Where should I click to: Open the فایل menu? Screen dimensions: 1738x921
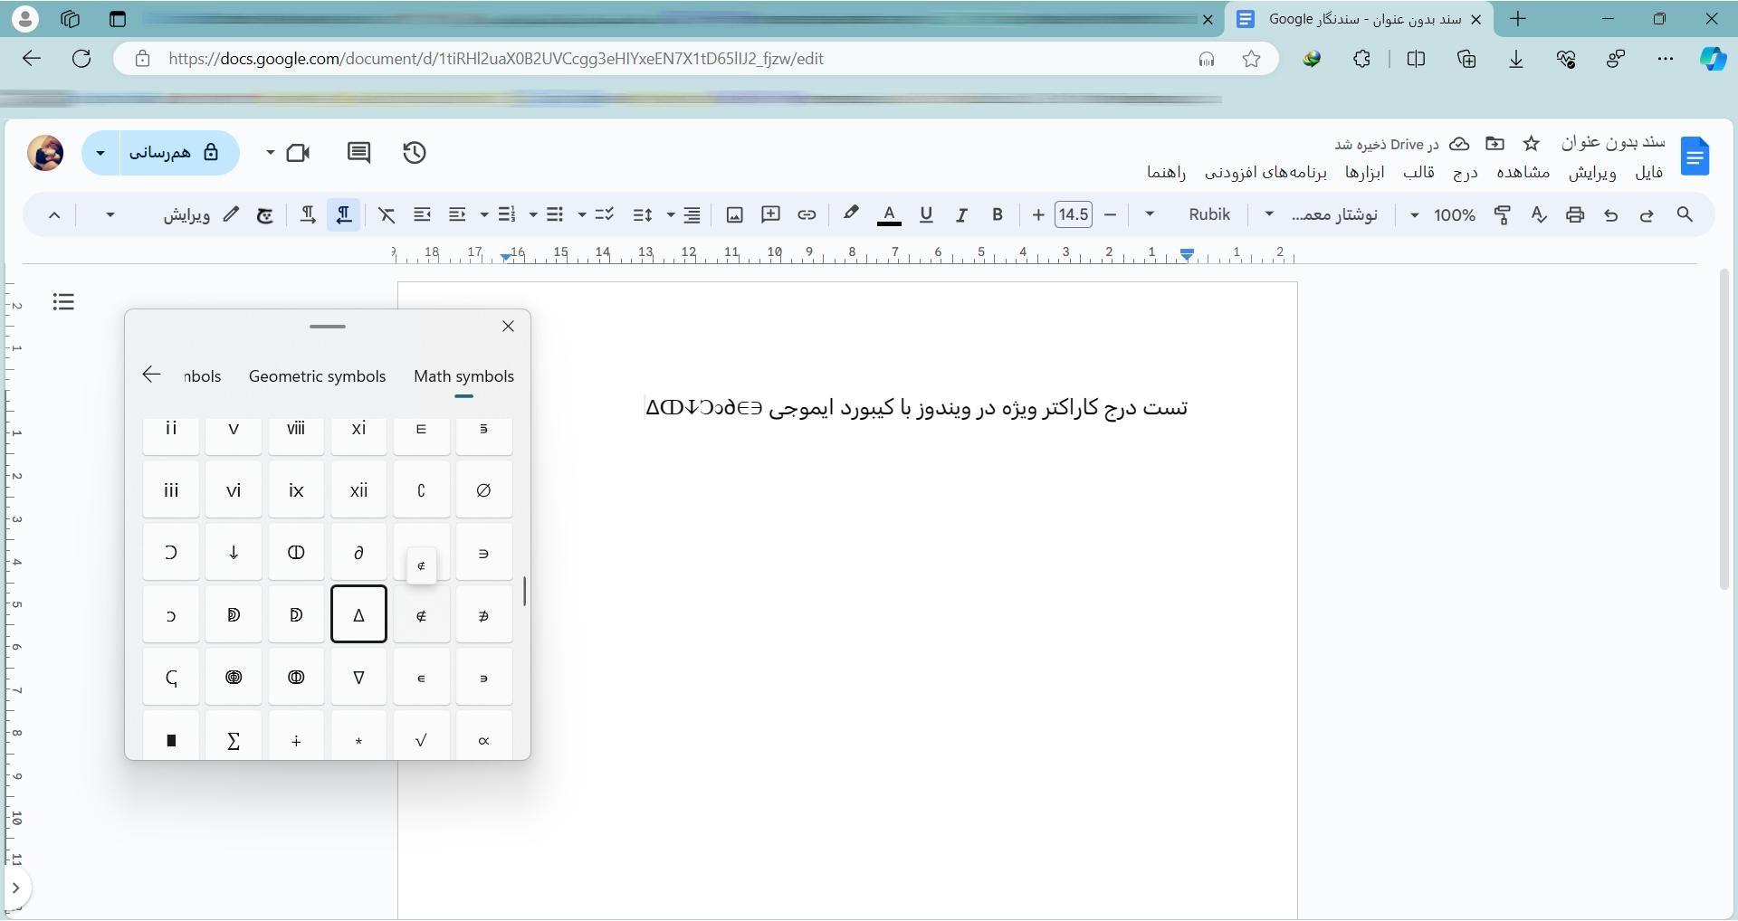[1648, 173]
